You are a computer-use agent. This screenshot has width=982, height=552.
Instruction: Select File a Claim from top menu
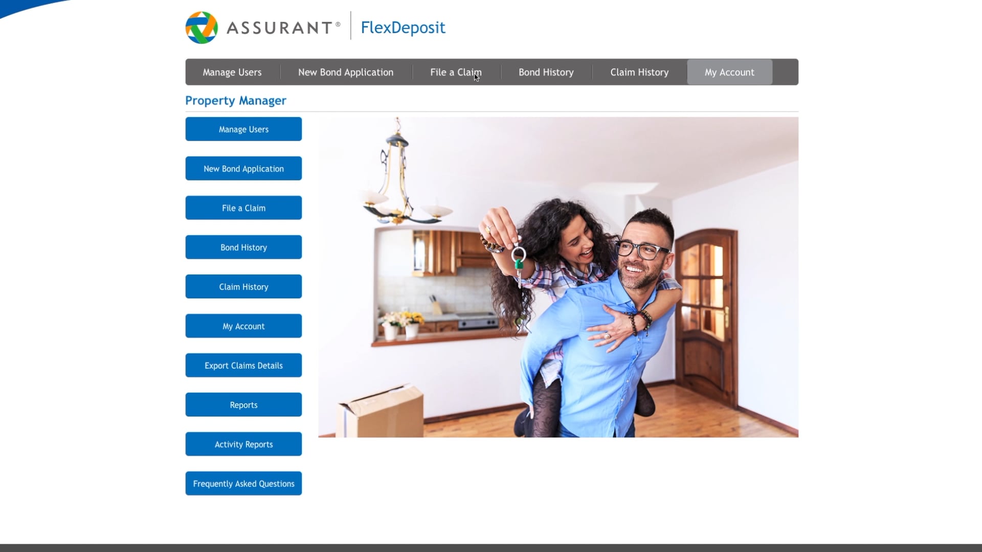click(x=456, y=72)
